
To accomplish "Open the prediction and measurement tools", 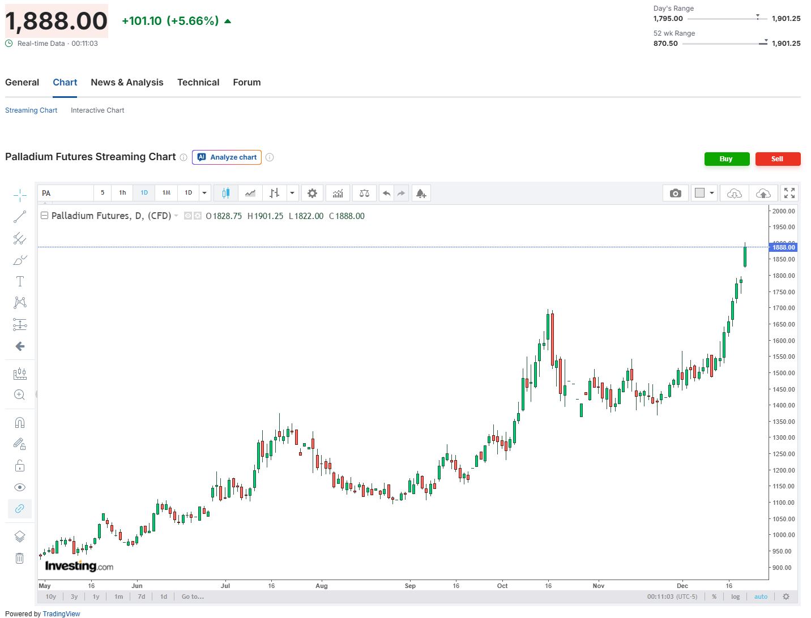I will [x=20, y=324].
